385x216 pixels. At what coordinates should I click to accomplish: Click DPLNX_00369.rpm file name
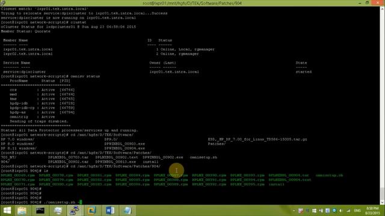[17, 175]
